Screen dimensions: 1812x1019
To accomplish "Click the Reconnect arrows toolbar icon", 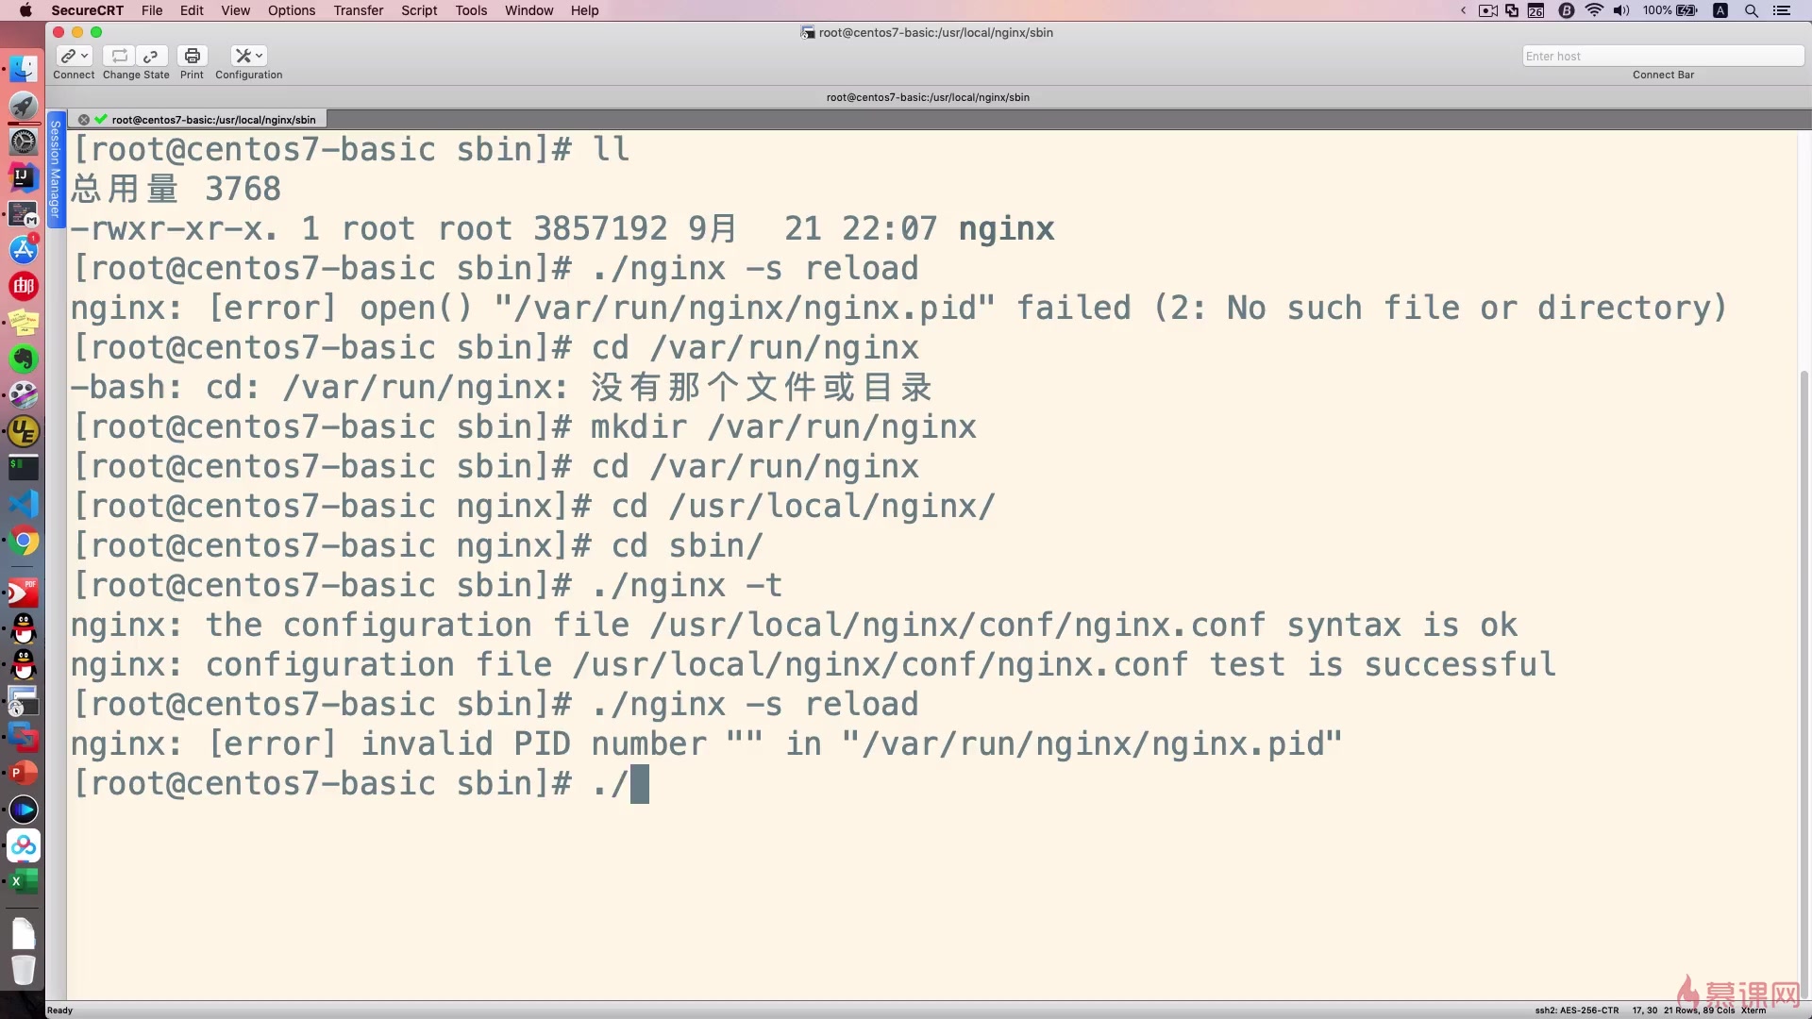I will (x=119, y=56).
